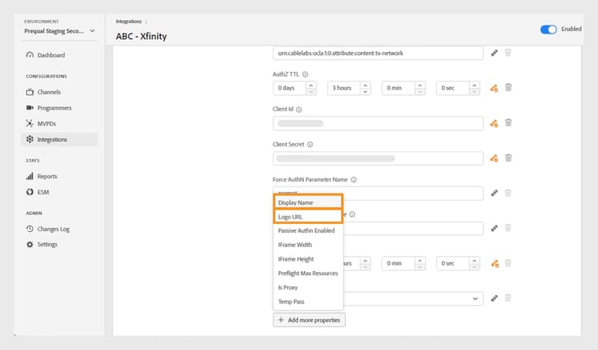Click the Add more properties button
Image resolution: width=598 pixels, height=350 pixels.
[x=309, y=320]
